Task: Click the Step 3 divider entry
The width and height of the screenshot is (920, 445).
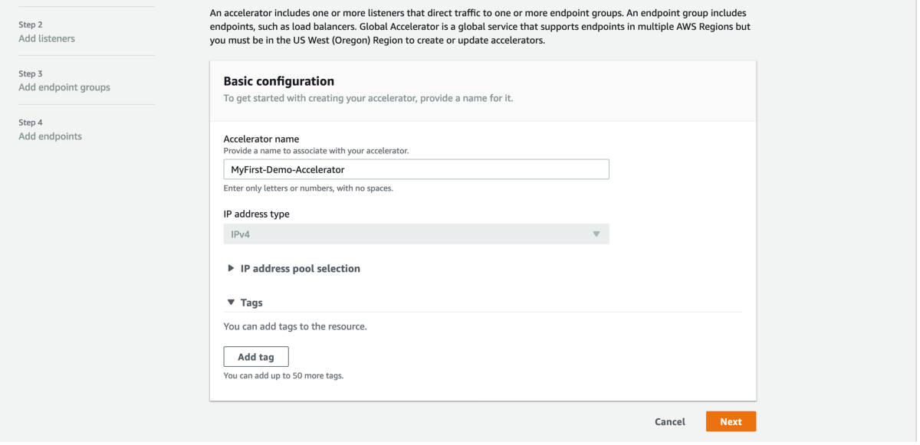Action: coord(30,74)
